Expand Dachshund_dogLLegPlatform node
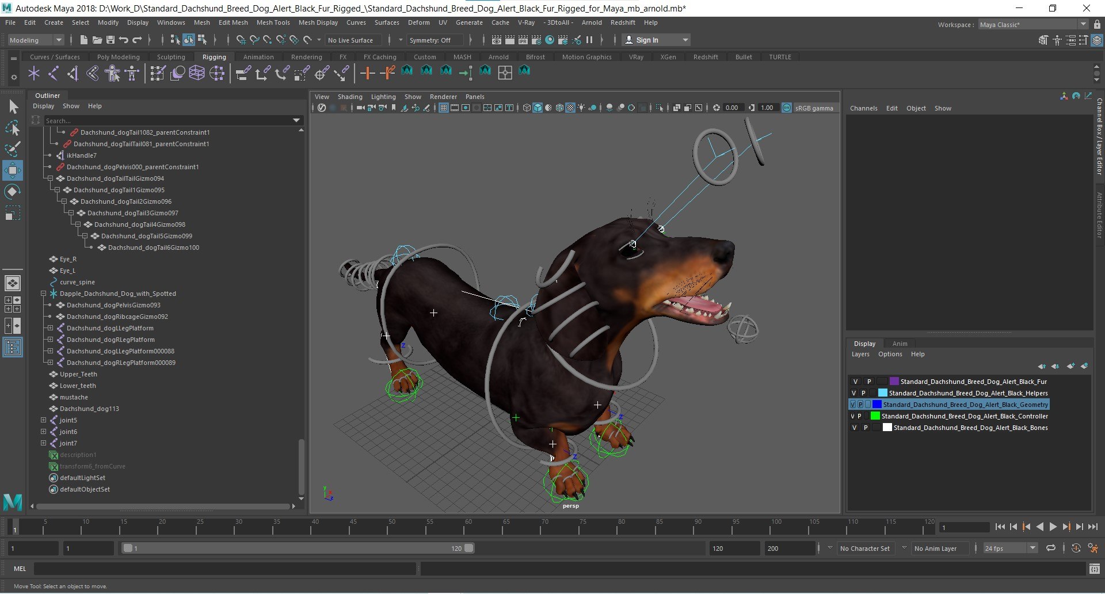Screen dimensions: 1105x594 (50, 328)
